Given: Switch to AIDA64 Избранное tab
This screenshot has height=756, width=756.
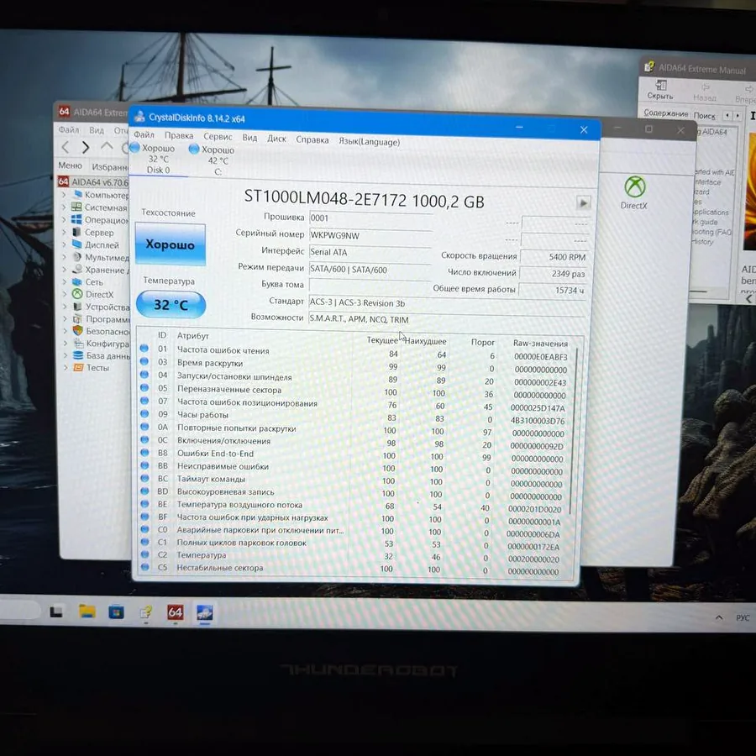Looking at the screenshot, I should pos(110,167).
